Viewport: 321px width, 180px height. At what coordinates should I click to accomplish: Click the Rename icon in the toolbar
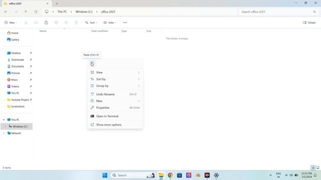[x=56, y=22]
